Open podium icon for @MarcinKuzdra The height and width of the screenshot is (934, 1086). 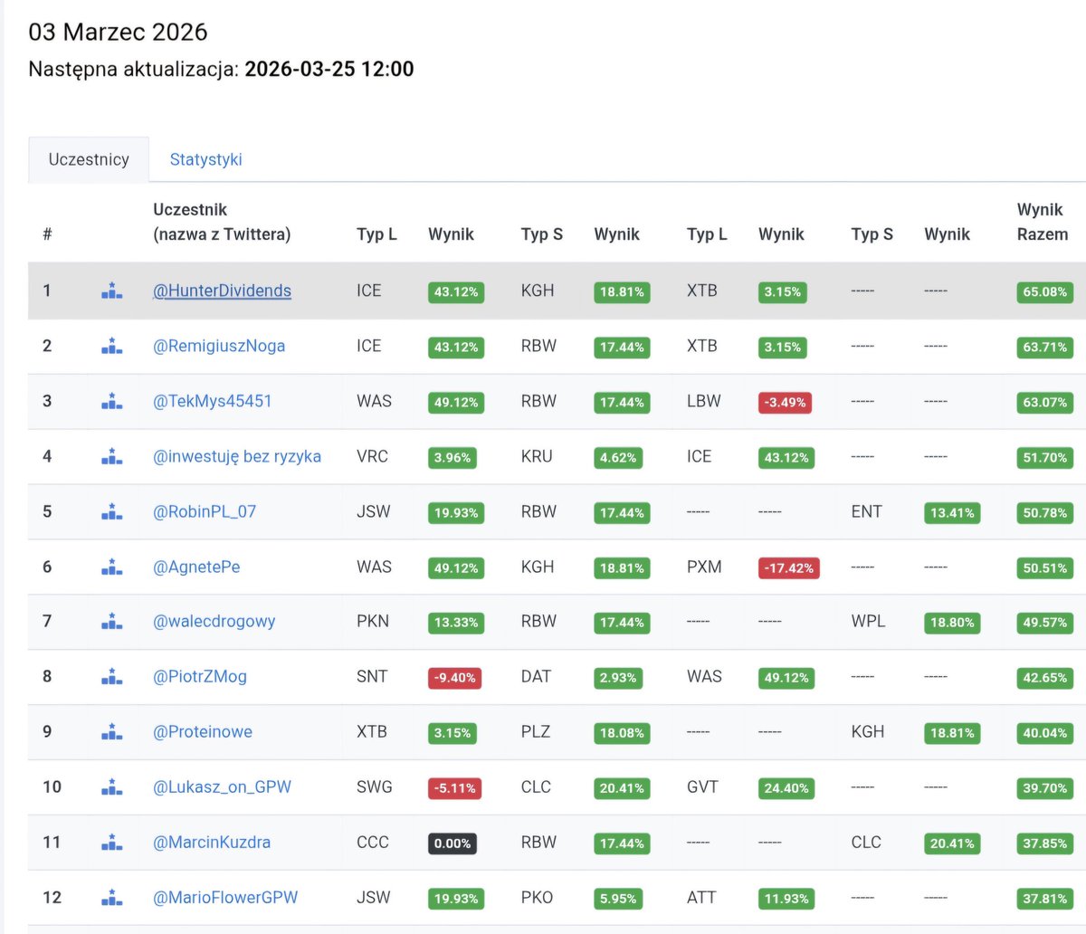tap(111, 842)
